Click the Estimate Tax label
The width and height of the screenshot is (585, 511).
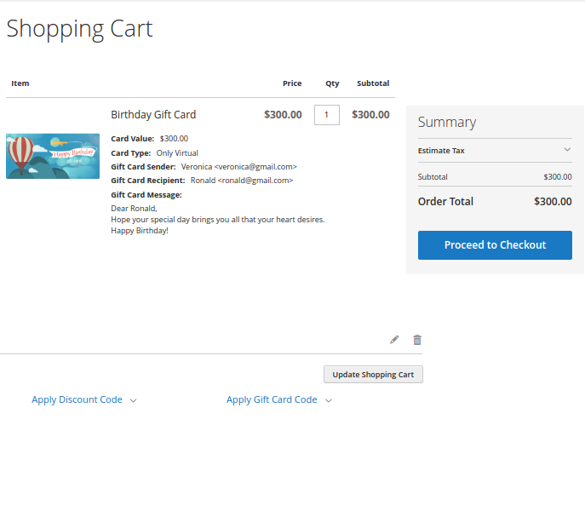441,151
